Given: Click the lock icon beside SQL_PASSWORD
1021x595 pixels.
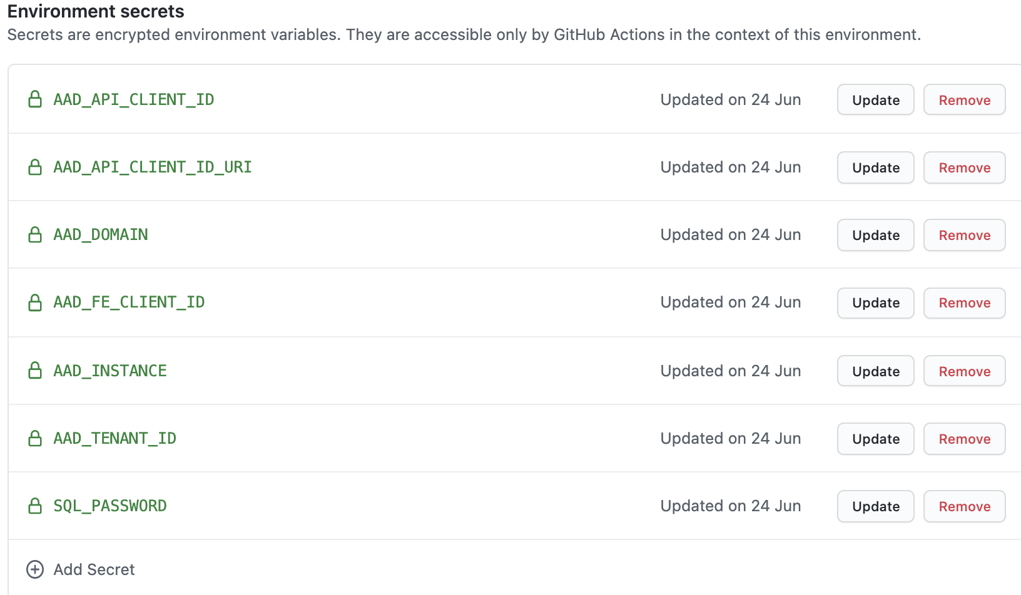Looking at the screenshot, I should click(x=34, y=506).
